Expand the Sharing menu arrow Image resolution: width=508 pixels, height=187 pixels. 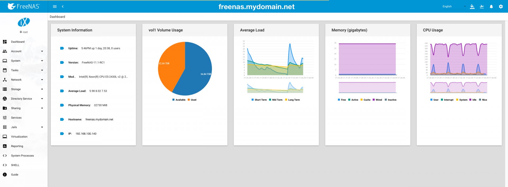(x=42, y=108)
